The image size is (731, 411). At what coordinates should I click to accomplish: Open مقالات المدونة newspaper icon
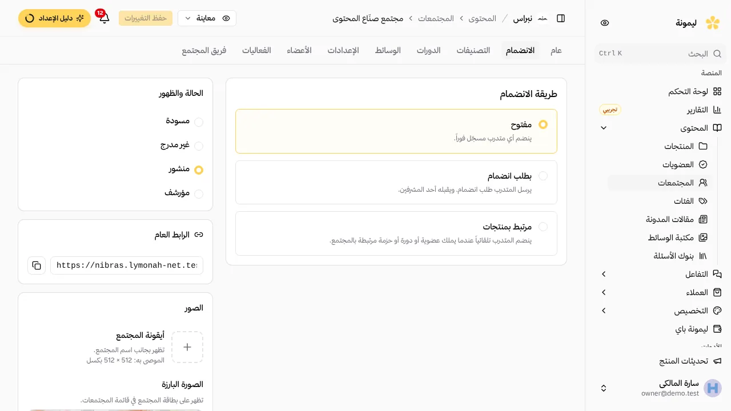pos(703,219)
